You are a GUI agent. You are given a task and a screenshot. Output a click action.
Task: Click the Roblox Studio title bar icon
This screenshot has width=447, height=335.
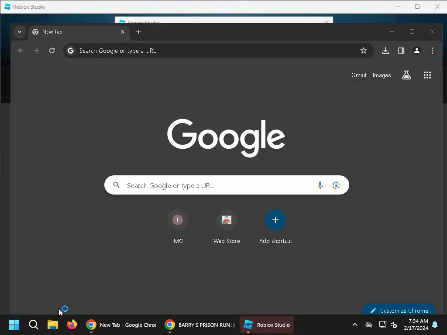[7, 7]
